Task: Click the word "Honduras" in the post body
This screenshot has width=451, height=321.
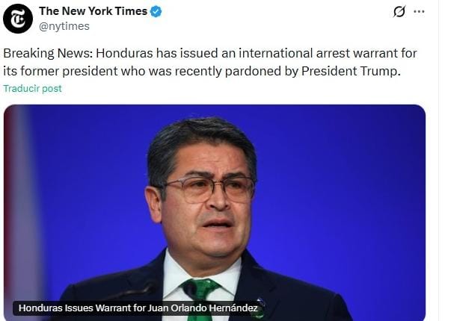Action: tap(124, 54)
